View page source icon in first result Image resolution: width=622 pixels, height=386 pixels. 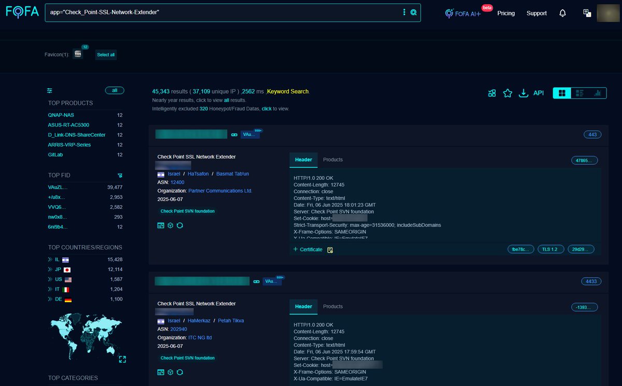pos(161,225)
